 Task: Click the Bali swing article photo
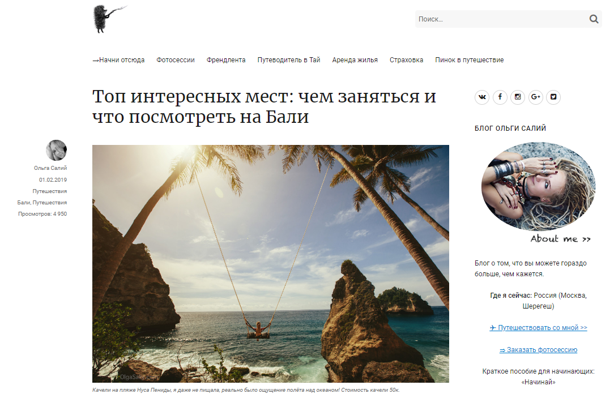pyautogui.click(x=271, y=264)
